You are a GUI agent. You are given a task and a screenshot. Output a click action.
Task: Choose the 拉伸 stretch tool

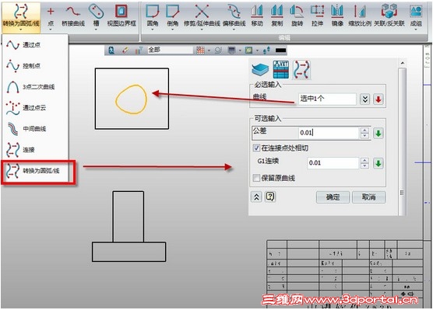[x=317, y=16]
